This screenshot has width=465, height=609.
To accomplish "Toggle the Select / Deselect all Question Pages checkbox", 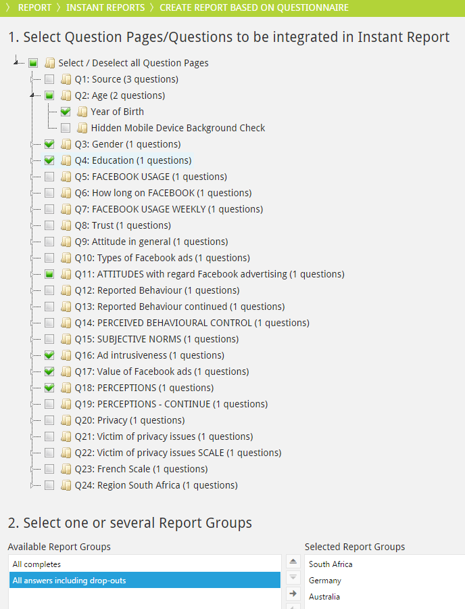I will point(33,63).
